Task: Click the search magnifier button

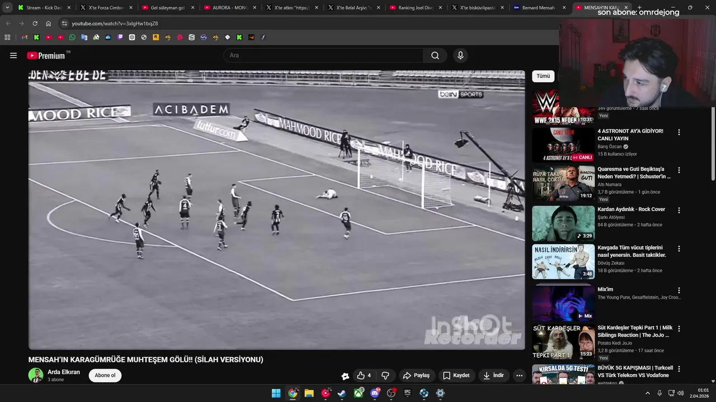Action: click(435, 55)
